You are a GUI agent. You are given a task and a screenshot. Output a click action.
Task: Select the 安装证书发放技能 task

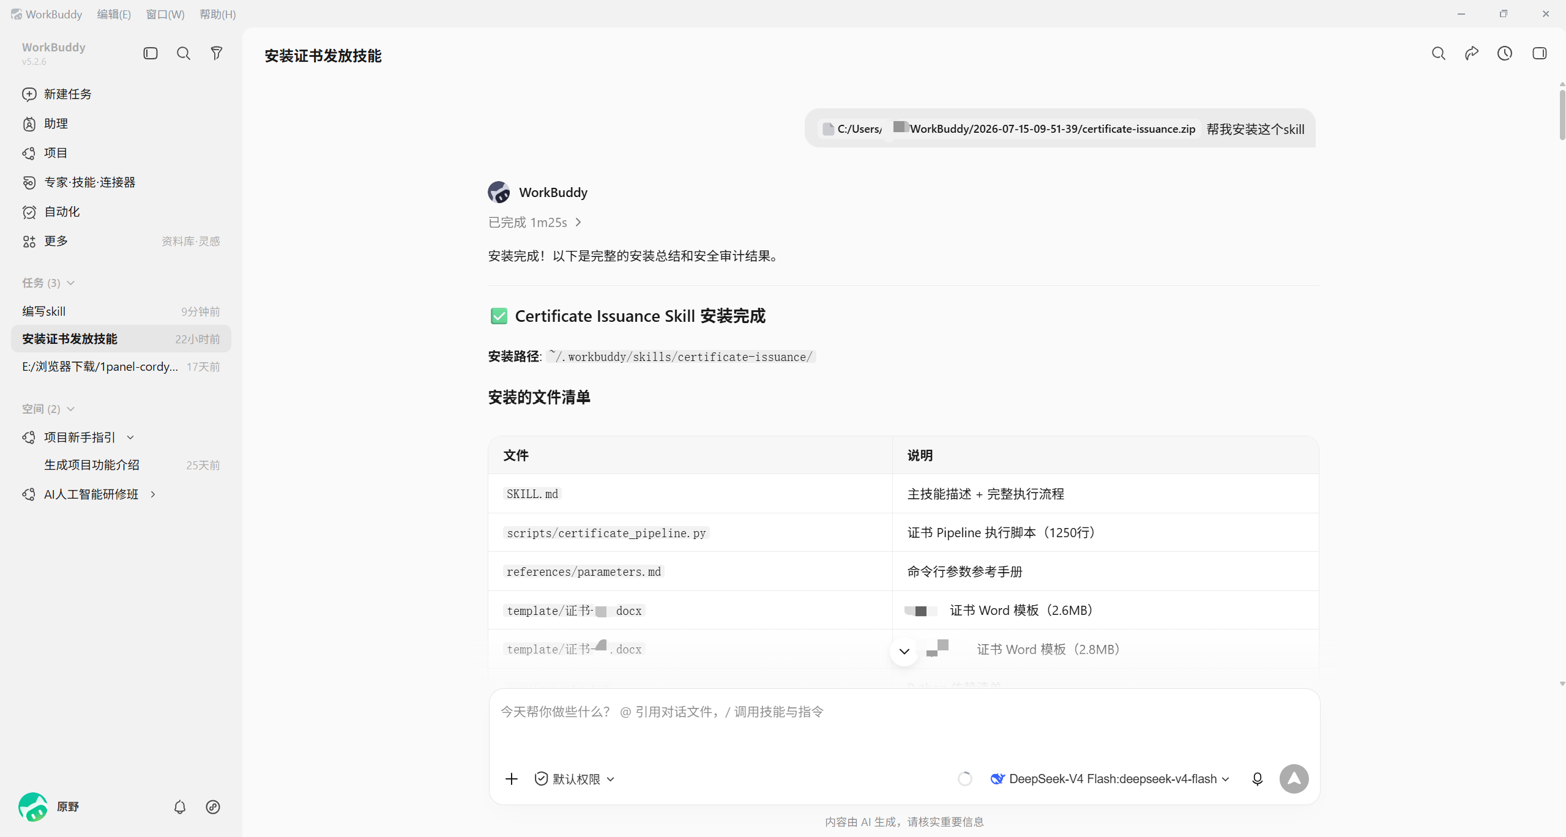pos(121,339)
